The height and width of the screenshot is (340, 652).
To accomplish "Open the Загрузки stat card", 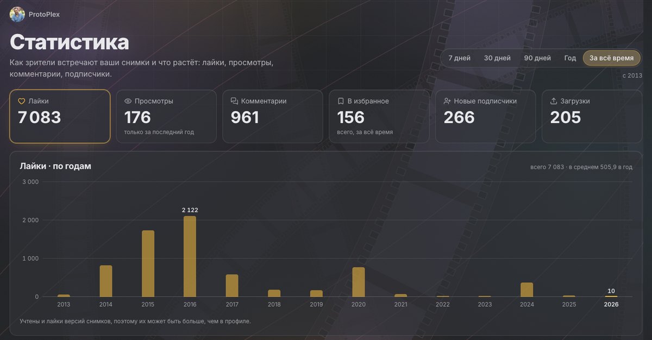I will click(592, 116).
